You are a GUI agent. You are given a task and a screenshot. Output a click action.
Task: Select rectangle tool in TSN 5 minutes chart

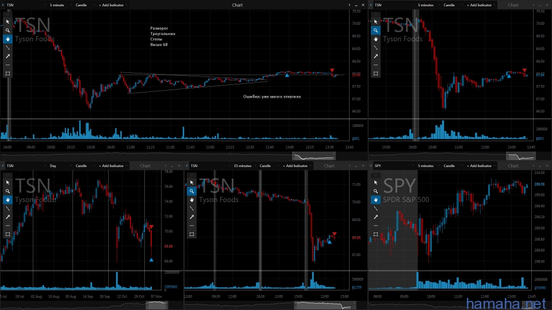(x=375, y=73)
